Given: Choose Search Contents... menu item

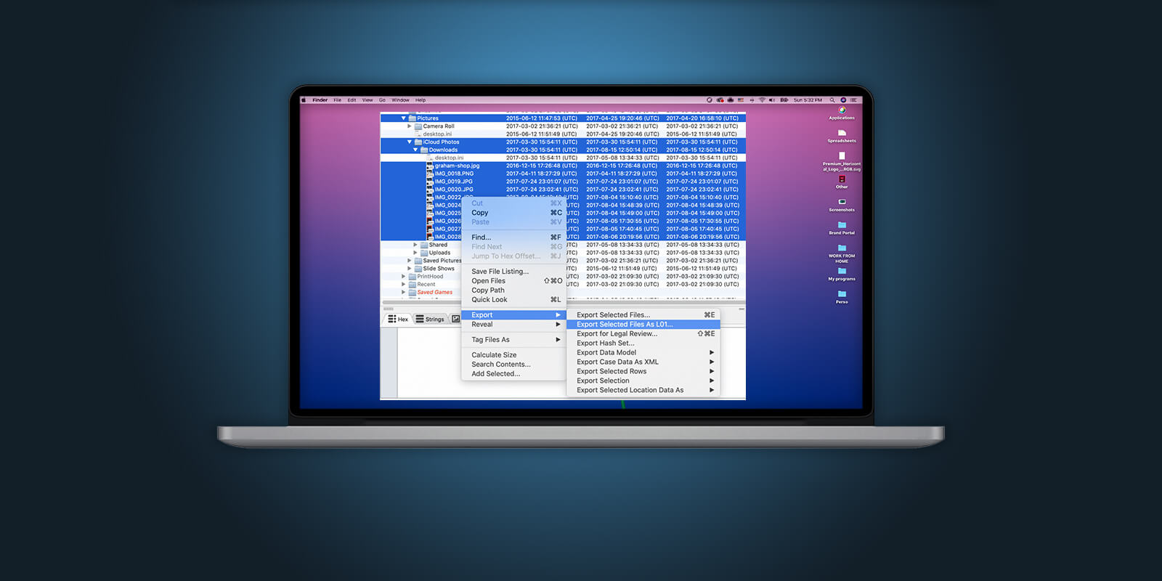Looking at the screenshot, I should pos(514,365).
